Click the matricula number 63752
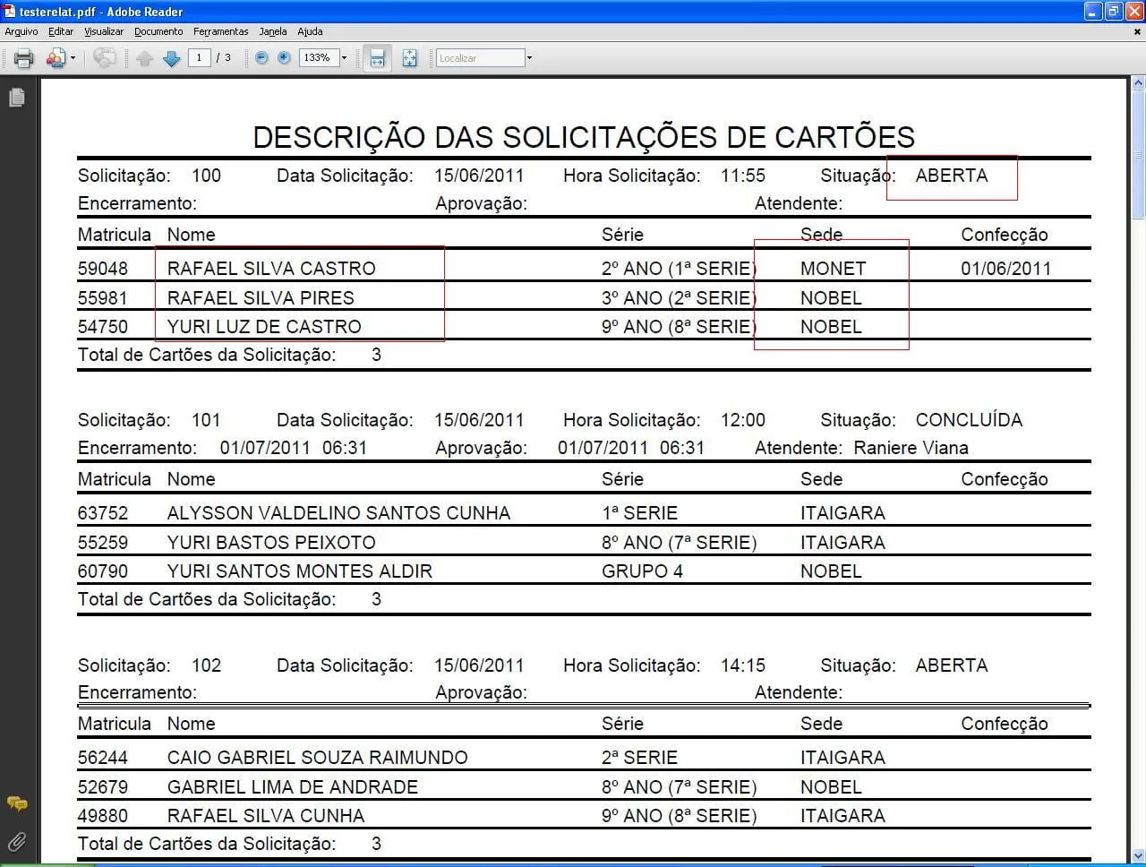 [103, 513]
